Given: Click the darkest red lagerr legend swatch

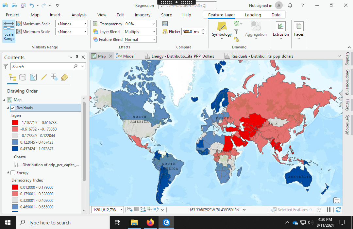Looking at the screenshot, I should tap(15, 122).
